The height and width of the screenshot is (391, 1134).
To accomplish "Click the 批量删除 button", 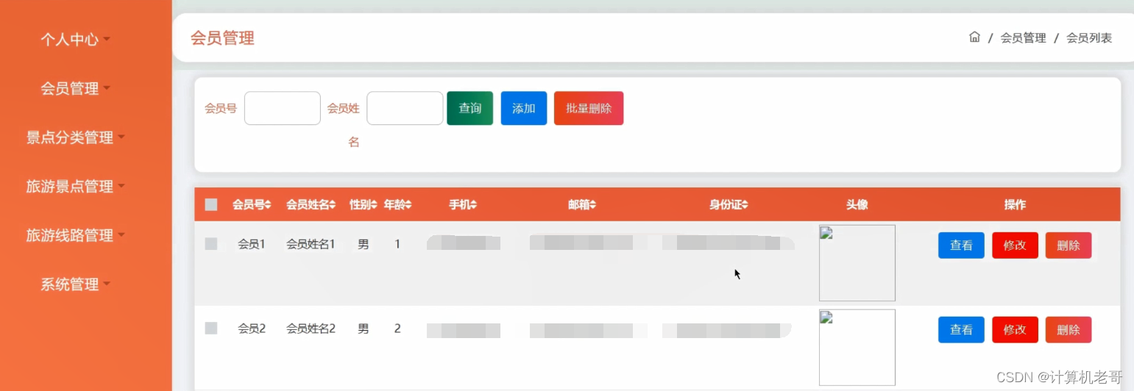I will click(589, 109).
